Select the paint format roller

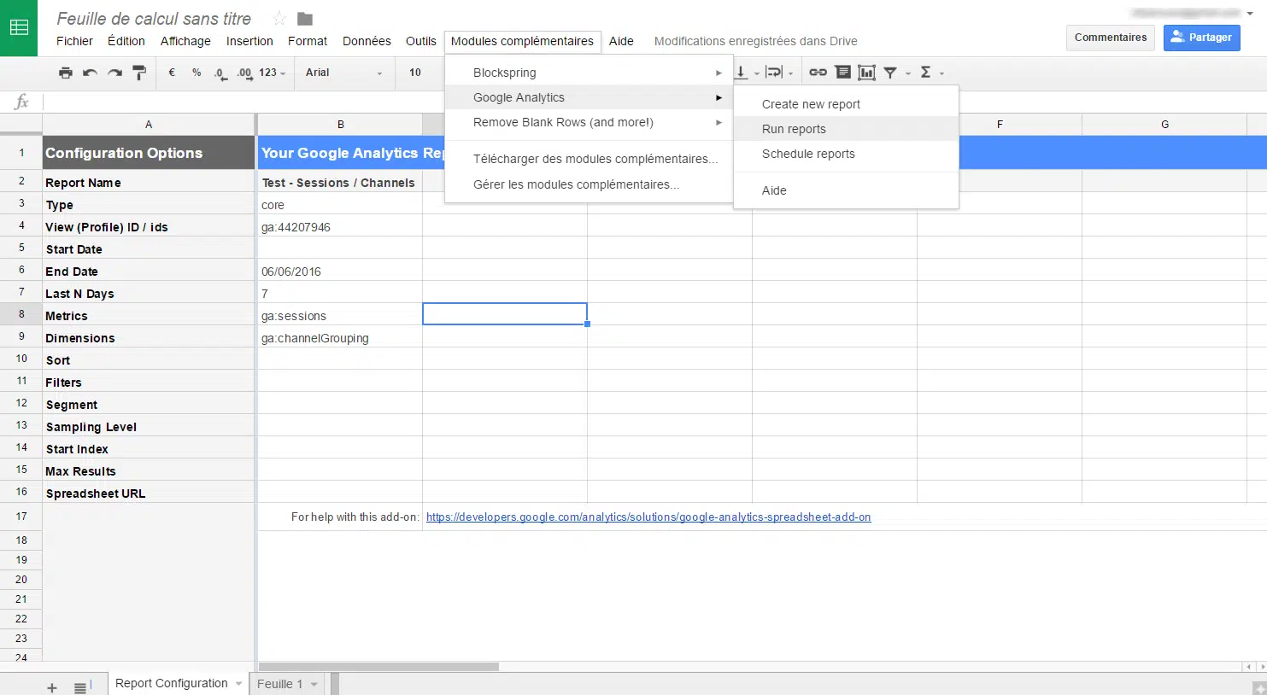point(139,73)
